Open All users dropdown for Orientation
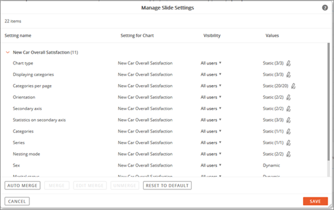This screenshot has width=334, height=210. coord(211,97)
